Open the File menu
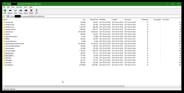 coord(4,7)
